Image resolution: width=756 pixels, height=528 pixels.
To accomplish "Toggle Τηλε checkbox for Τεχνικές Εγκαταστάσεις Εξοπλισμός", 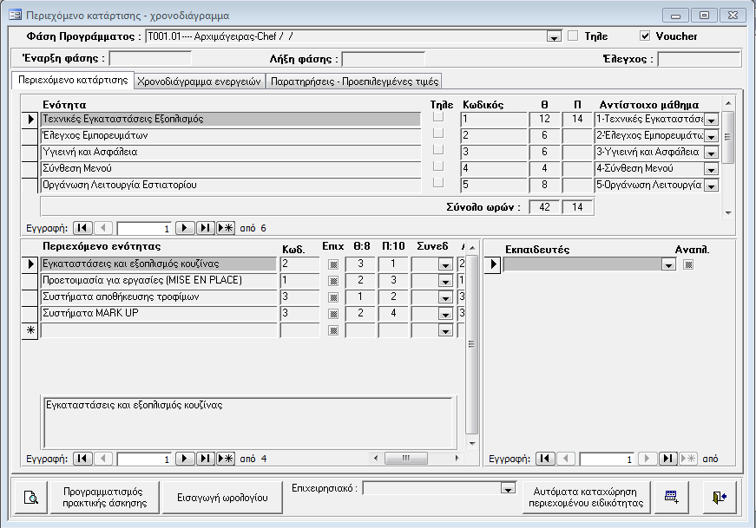I will (x=438, y=117).
